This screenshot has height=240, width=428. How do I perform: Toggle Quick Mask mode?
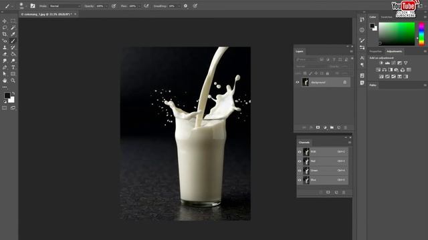(x=5, y=108)
